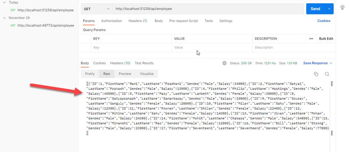Open the request Body tab

159,21
